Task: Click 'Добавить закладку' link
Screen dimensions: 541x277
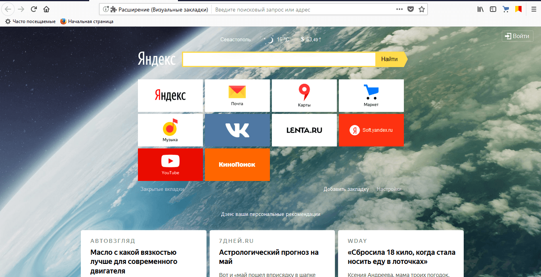Action: (346, 189)
